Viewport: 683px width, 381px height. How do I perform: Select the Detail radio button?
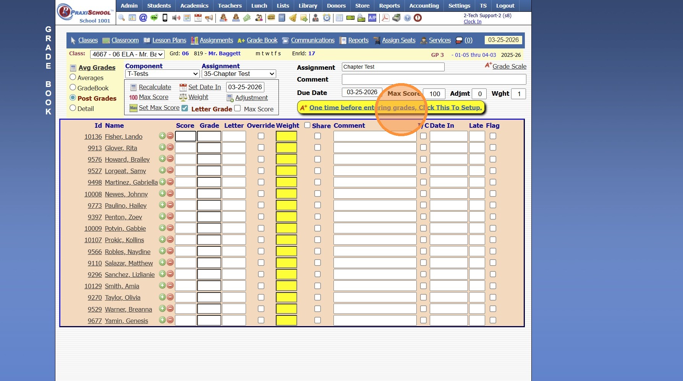click(73, 108)
